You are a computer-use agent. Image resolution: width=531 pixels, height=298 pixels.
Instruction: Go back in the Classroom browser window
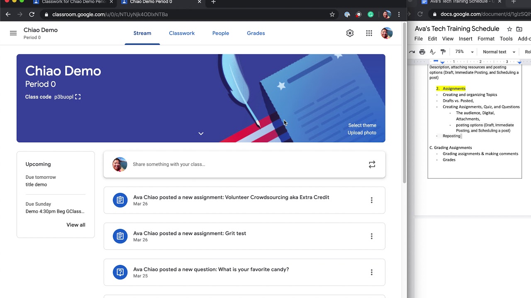pos(8,14)
